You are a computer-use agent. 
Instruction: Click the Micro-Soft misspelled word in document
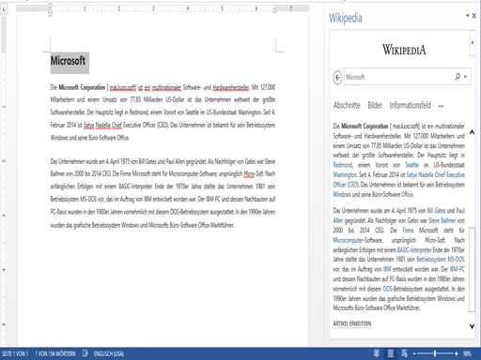254,173
